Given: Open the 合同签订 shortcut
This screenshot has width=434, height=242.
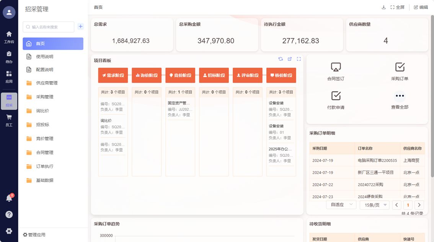Looking at the screenshot, I should click(x=336, y=71).
